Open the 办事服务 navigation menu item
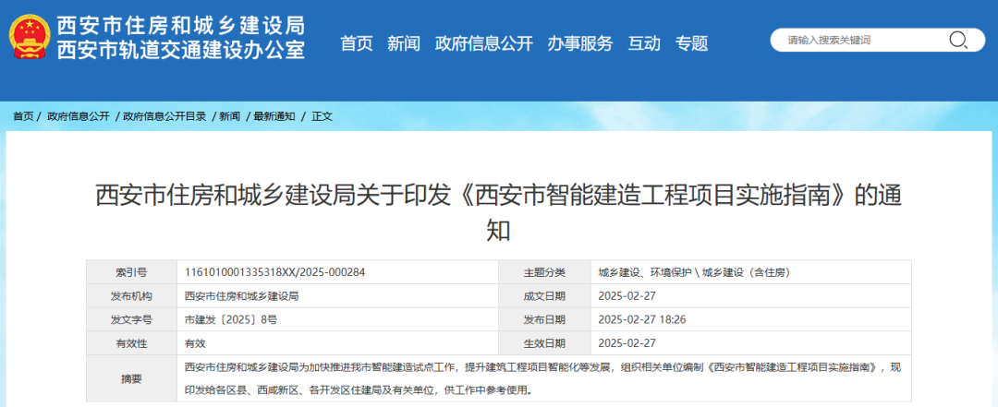Image resolution: width=998 pixels, height=407 pixels. (579, 43)
